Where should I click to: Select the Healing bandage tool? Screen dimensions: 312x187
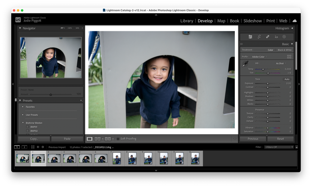[268, 37]
